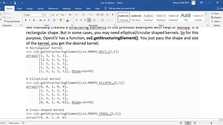The image size is (223, 125).
Task: Open the View ribbon tab
Action: (88, 8)
